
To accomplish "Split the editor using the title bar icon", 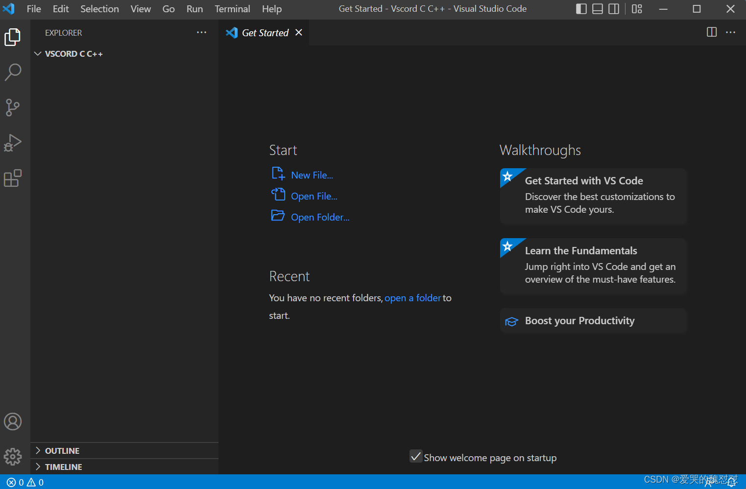I will coord(711,32).
